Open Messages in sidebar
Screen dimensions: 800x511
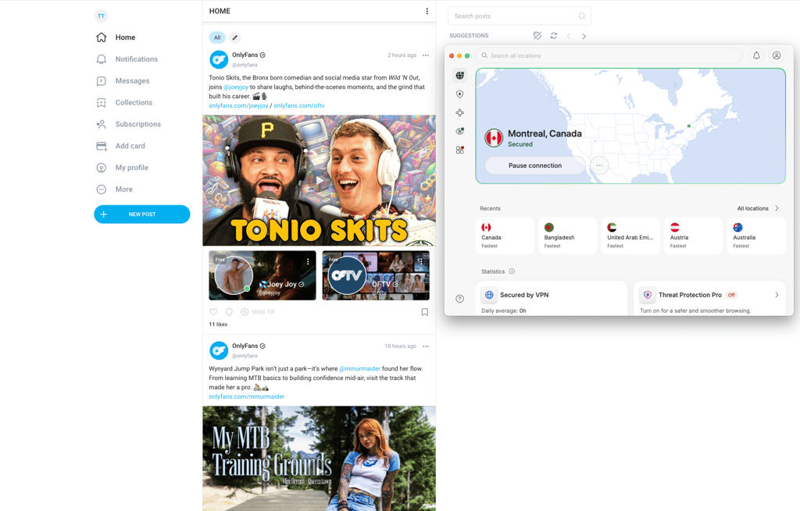[123, 81]
